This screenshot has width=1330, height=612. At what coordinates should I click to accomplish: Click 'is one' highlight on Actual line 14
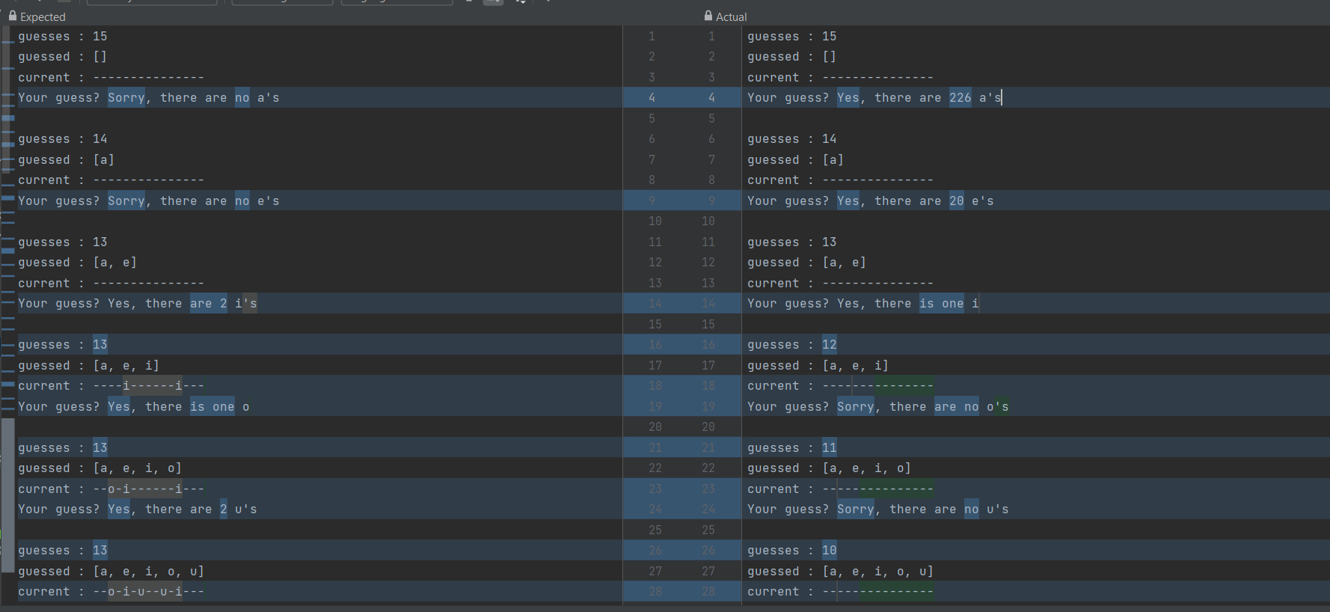941,303
